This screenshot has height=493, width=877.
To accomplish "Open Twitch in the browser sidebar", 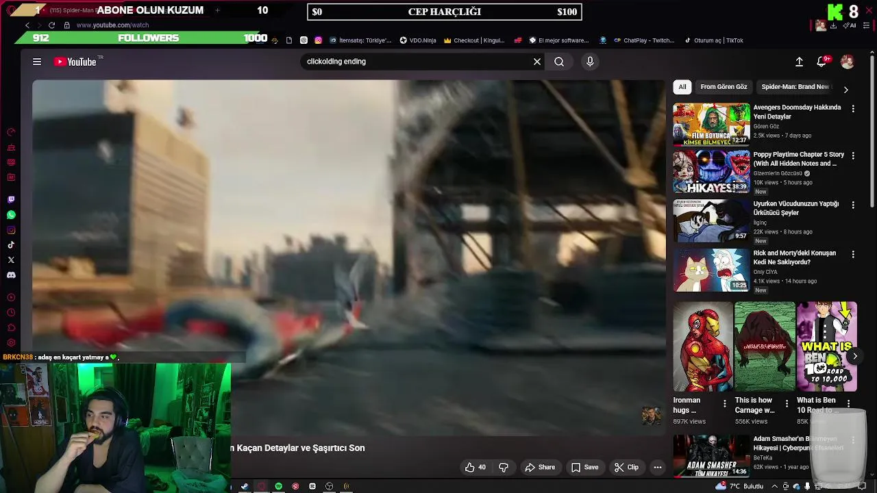I will pyautogui.click(x=11, y=200).
